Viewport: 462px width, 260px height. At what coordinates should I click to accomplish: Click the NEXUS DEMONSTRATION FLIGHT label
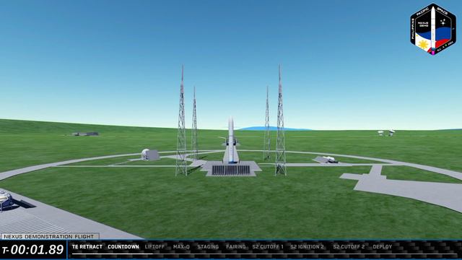pyautogui.click(x=49, y=236)
